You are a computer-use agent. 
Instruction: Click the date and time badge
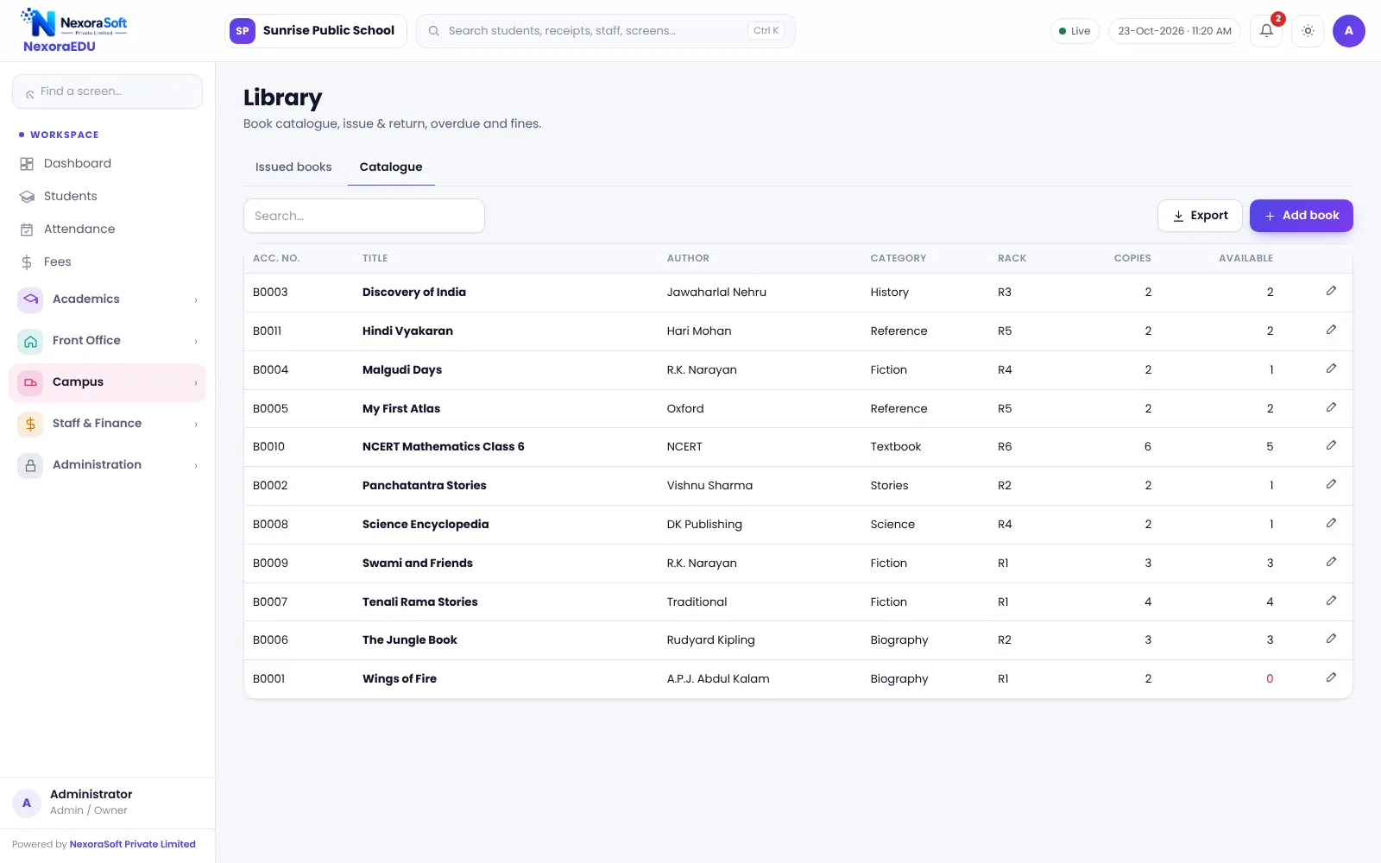pos(1175,31)
